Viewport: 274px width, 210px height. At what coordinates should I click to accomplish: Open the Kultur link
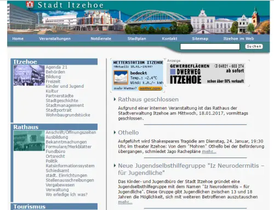click(52, 91)
